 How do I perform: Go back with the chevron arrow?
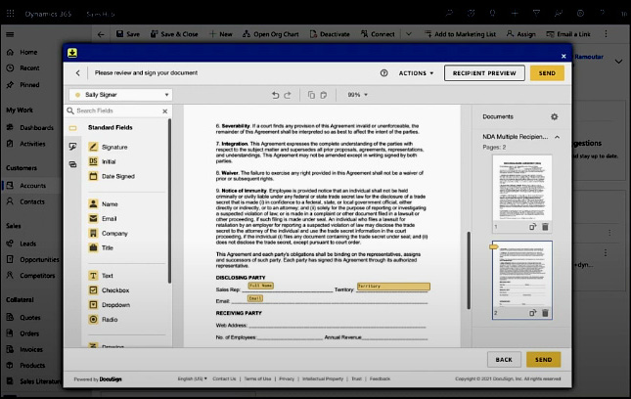coord(77,72)
